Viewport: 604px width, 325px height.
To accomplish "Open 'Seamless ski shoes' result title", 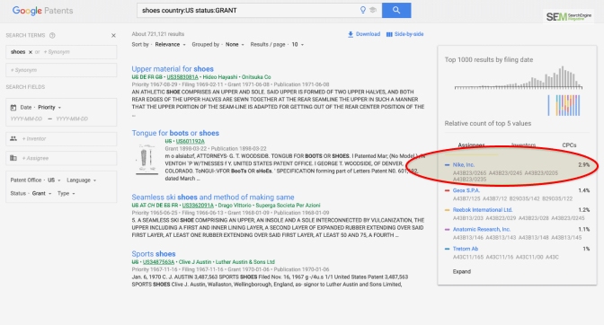I will point(213,198).
